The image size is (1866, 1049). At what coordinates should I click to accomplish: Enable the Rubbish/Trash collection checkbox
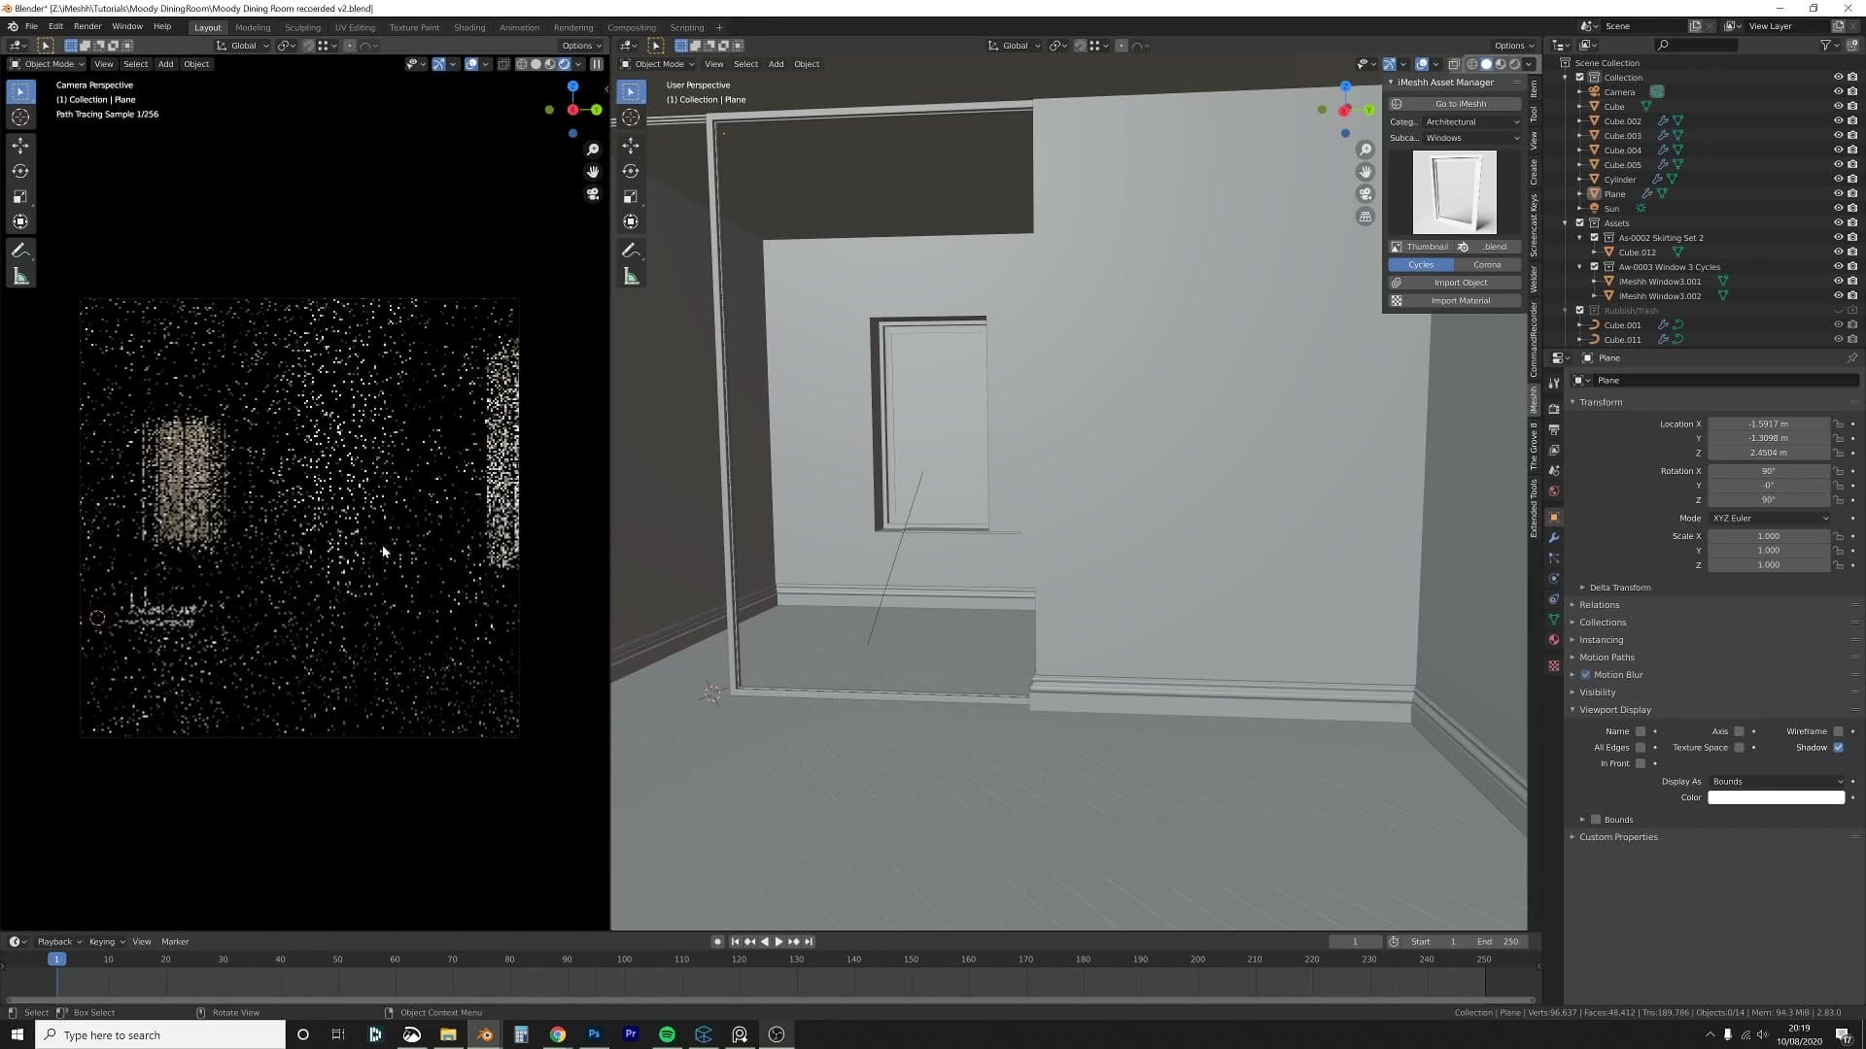coord(1580,311)
